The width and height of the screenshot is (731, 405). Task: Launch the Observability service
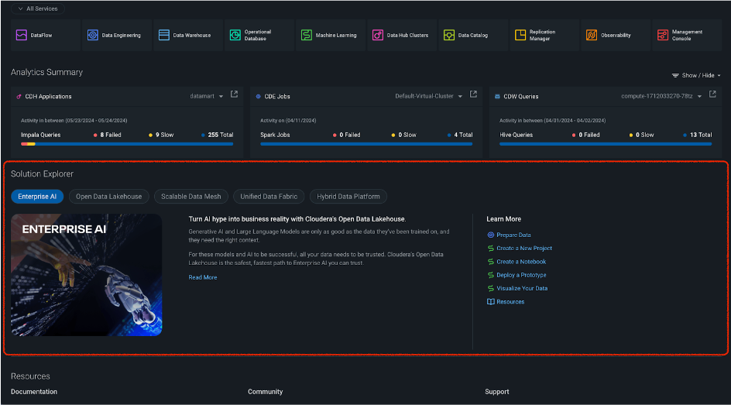tap(615, 36)
